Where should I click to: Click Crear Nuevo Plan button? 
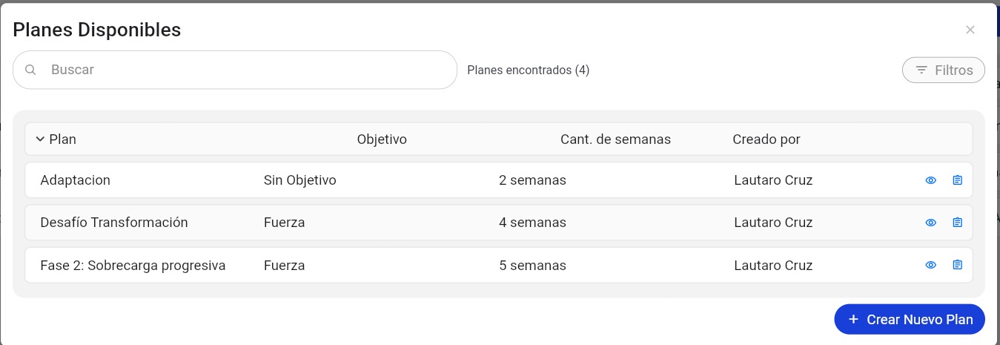click(x=909, y=319)
